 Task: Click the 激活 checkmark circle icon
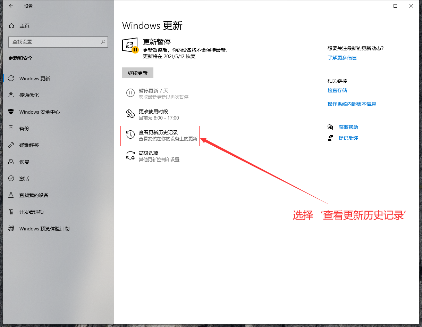click(x=11, y=179)
